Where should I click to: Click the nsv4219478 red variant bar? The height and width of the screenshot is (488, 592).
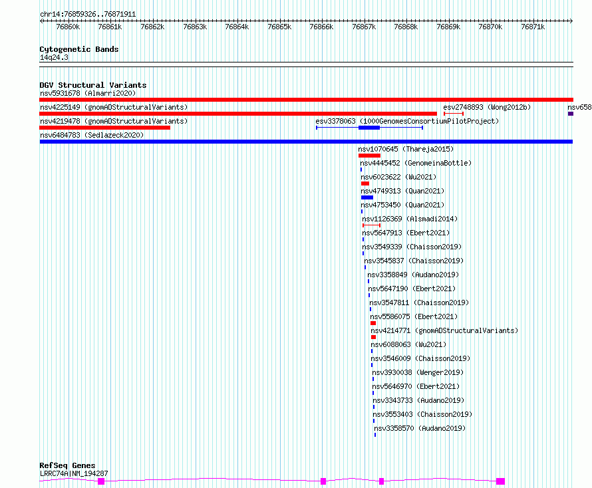tap(105, 128)
